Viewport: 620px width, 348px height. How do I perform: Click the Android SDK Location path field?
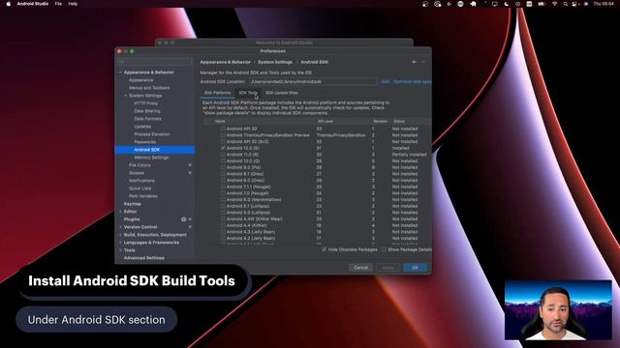(x=312, y=81)
